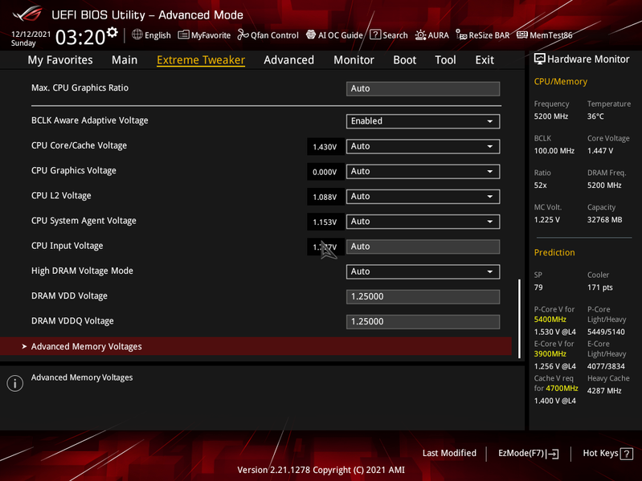The width and height of the screenshot is (642, 481).
Task: Open the time settings gear icon
Action: (x=112, y=32)
